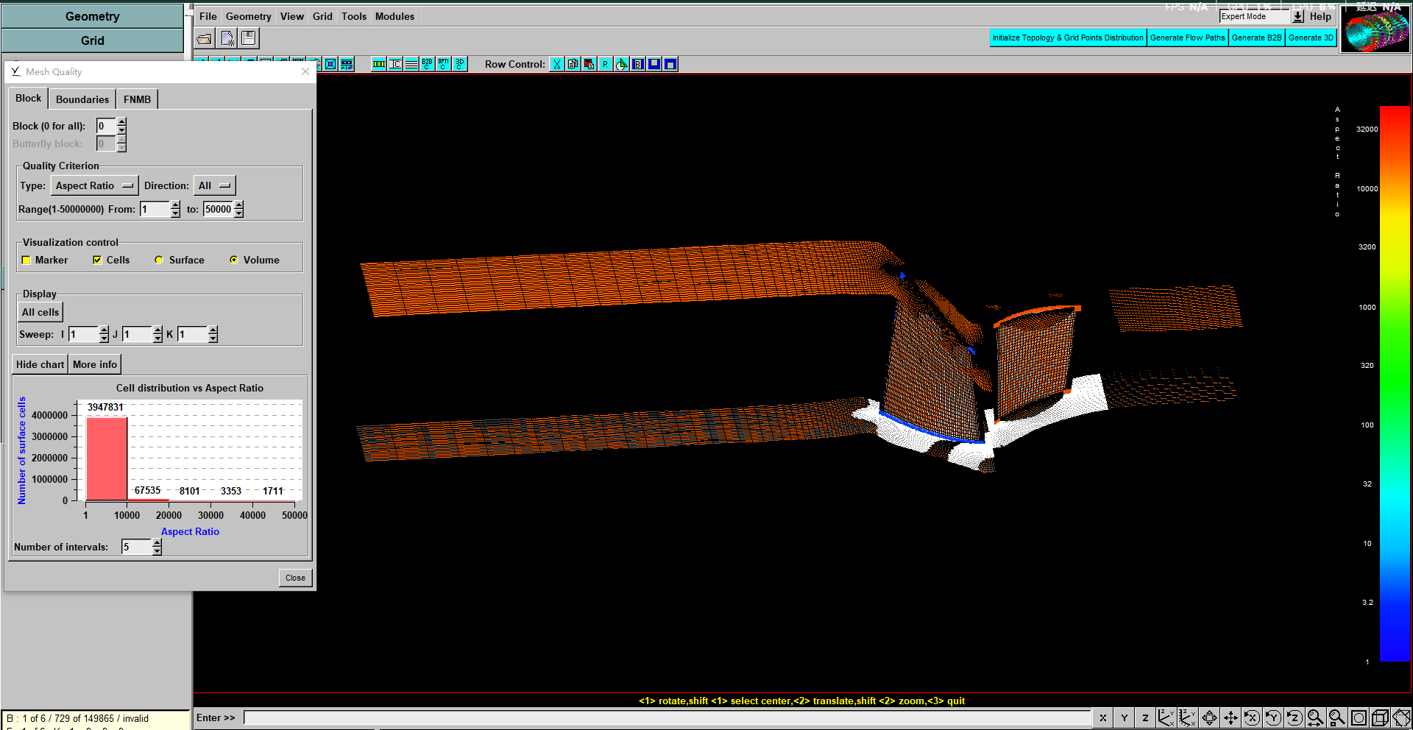Click the Aspect Ratio color scale bar
1413x730 pixels.
point(1394,383)
